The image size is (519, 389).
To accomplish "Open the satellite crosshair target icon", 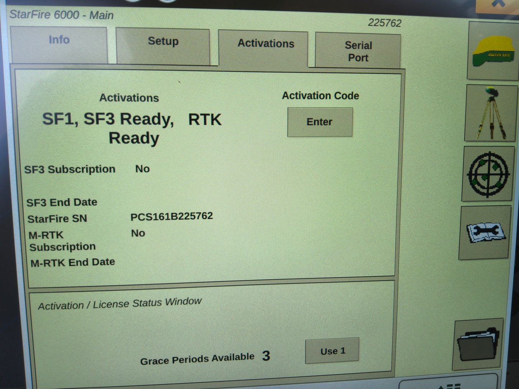I will coord(488,174).
